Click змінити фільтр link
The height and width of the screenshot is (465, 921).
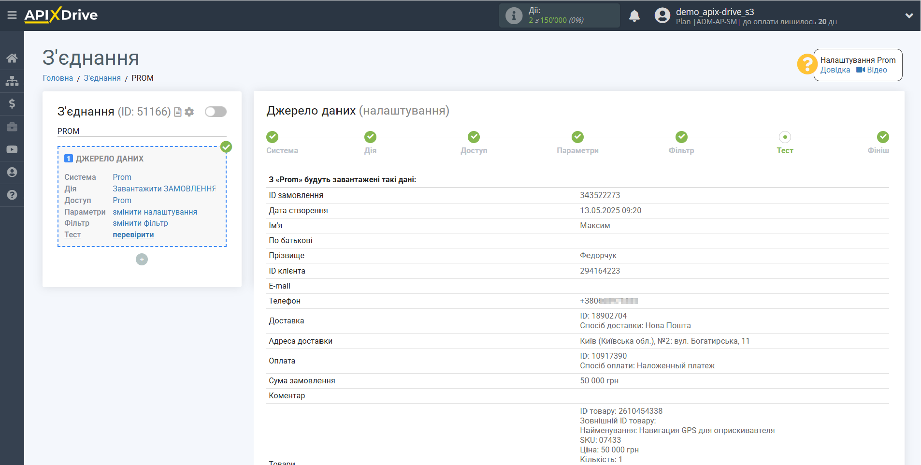pos(141,223)
